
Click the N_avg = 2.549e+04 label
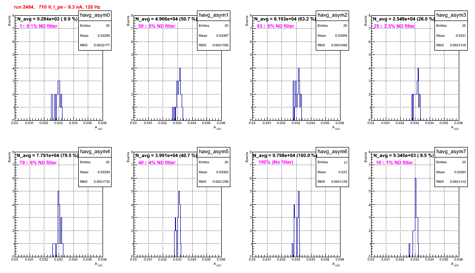pyautogui.click(x=403, y=19)
